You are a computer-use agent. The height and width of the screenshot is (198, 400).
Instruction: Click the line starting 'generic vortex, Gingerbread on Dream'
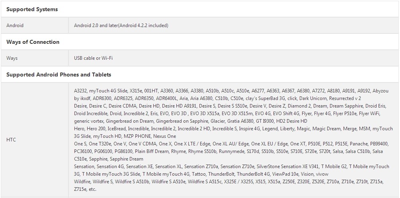tap(191, 121)
